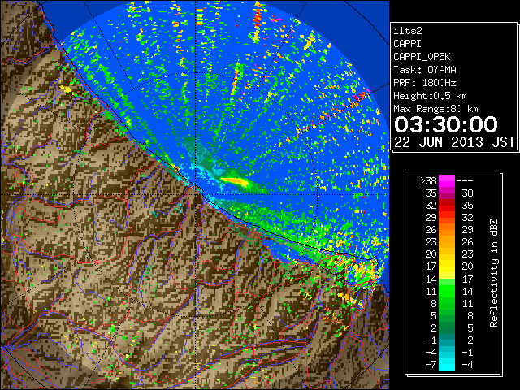This screenshot has height=390, width=520.
Task: Pick the yellow 17–20 dBZ color band
Action: click(x=447, y=266)
